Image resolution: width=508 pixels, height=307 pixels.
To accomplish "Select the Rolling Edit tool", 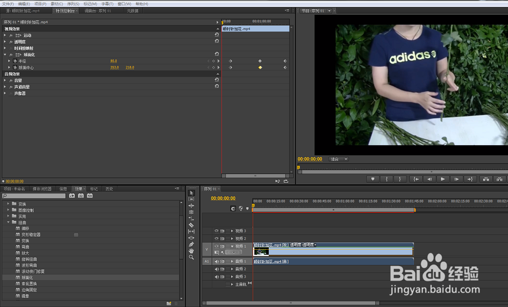I will [191, 212].
